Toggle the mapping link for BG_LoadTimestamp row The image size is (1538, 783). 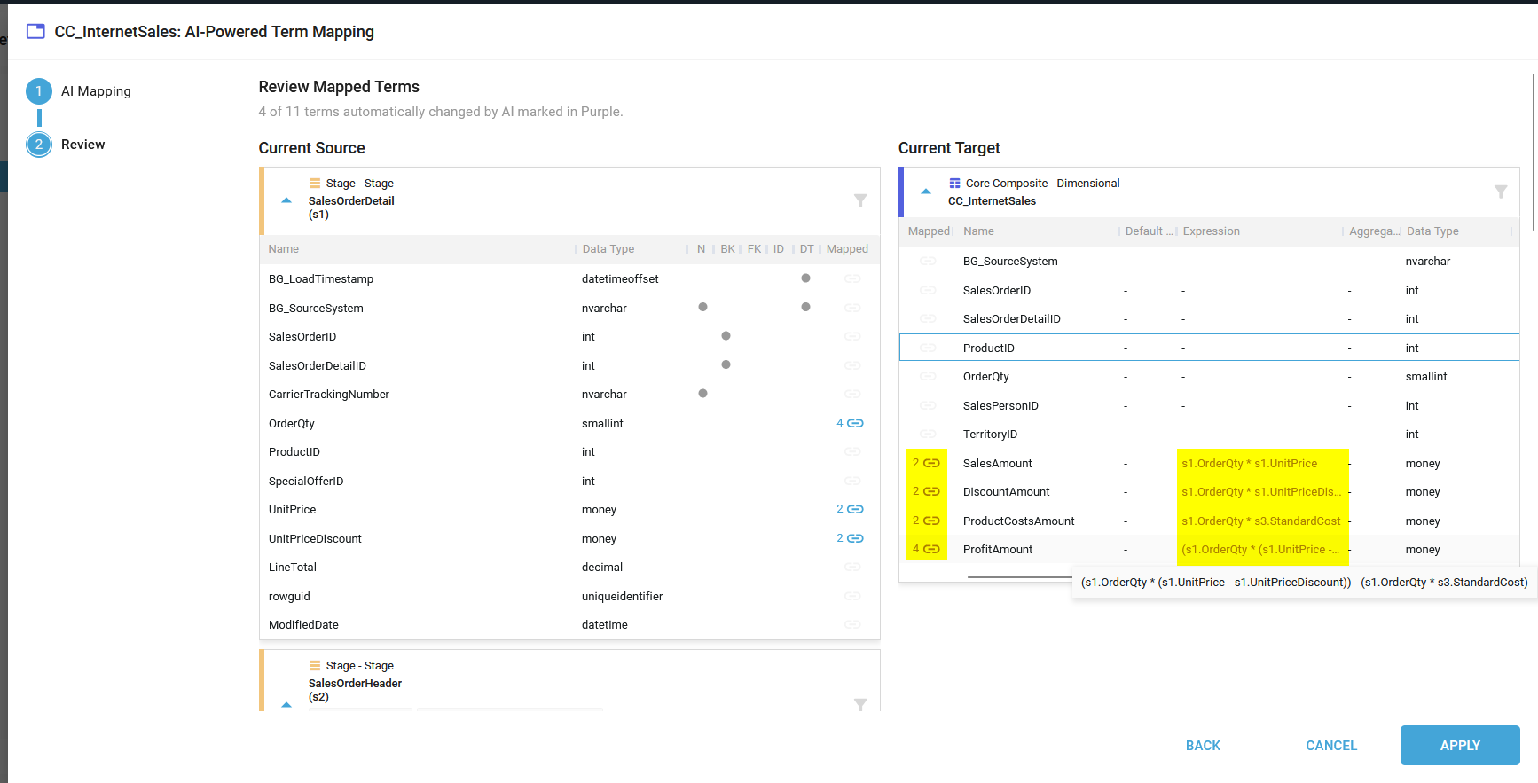(852, 278)
